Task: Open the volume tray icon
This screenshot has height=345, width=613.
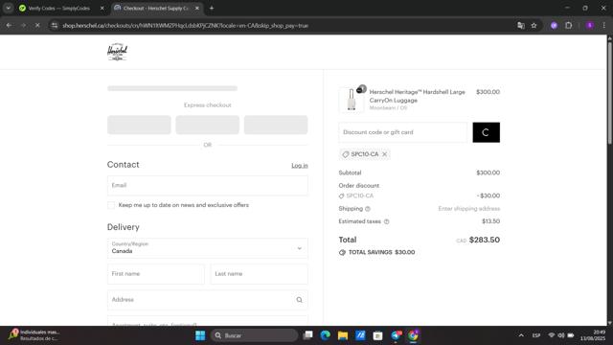Action: (561, 335)
